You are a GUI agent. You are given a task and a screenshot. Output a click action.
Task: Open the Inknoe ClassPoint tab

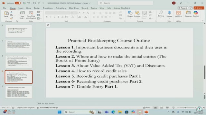pos(122,8)
